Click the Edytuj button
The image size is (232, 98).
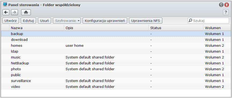tap(28, 21)
